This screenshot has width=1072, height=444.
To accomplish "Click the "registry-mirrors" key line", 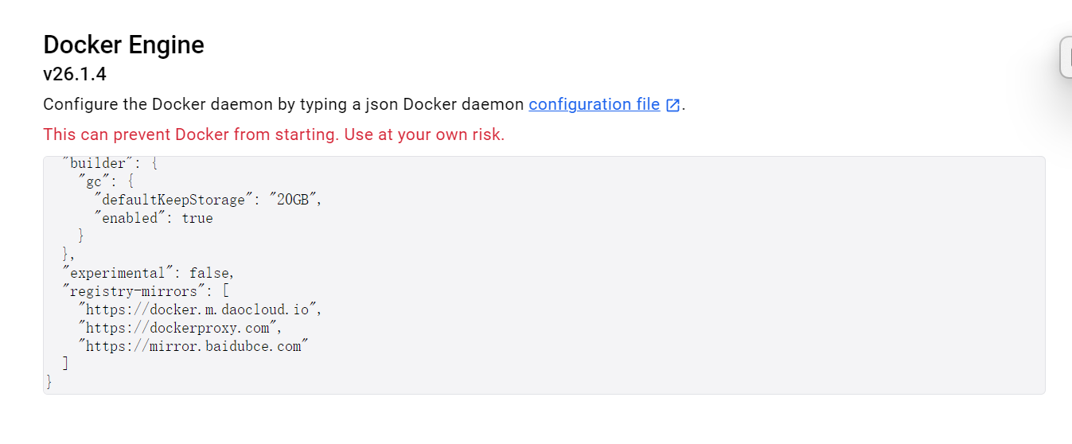I will tap(146, 291).
